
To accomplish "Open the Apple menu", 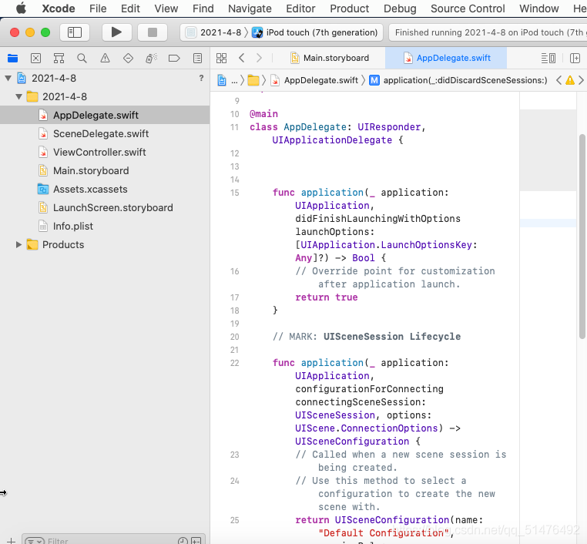I will 22,8.
